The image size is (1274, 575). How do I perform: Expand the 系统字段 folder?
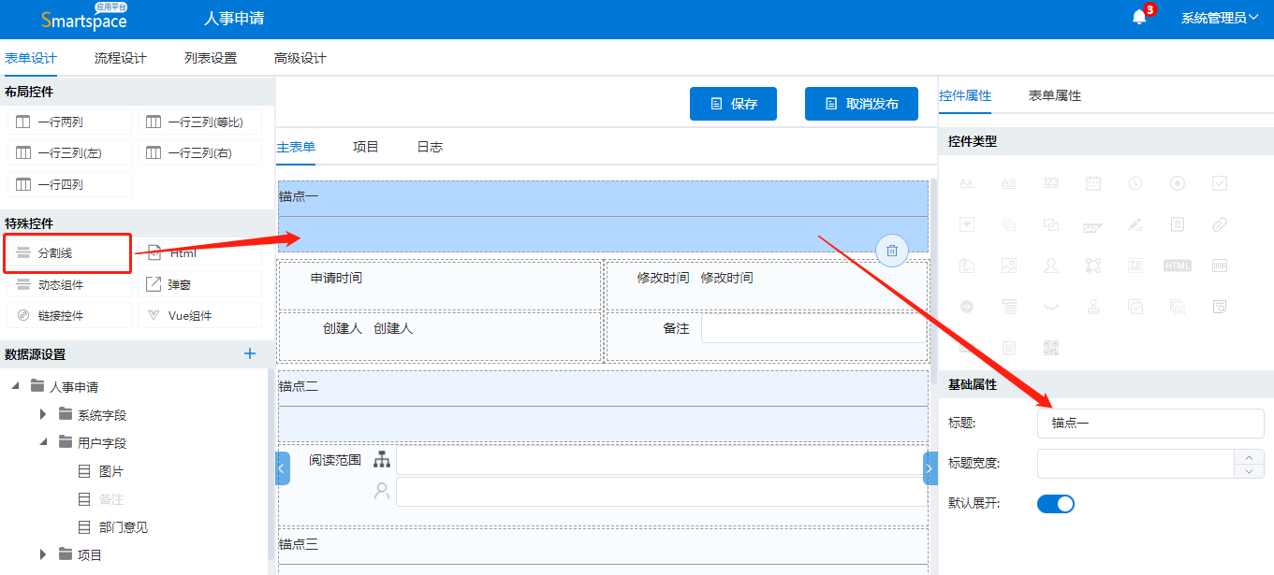coord(43,414)
